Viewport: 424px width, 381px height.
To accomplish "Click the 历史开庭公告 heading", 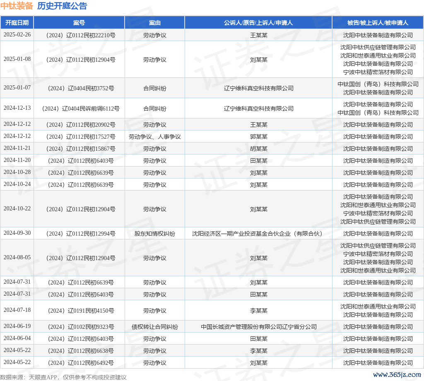I will tap(62, 6).
